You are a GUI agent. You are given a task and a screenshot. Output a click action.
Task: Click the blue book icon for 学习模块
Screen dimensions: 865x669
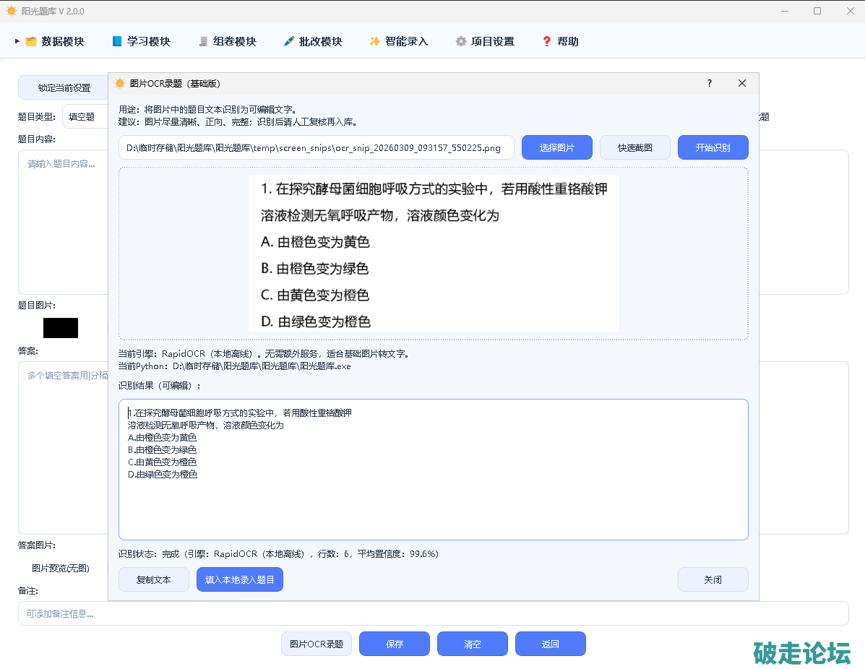coord(117,42)
